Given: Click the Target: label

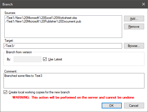Looking at the screenshot, I should [x=9, y=41].
